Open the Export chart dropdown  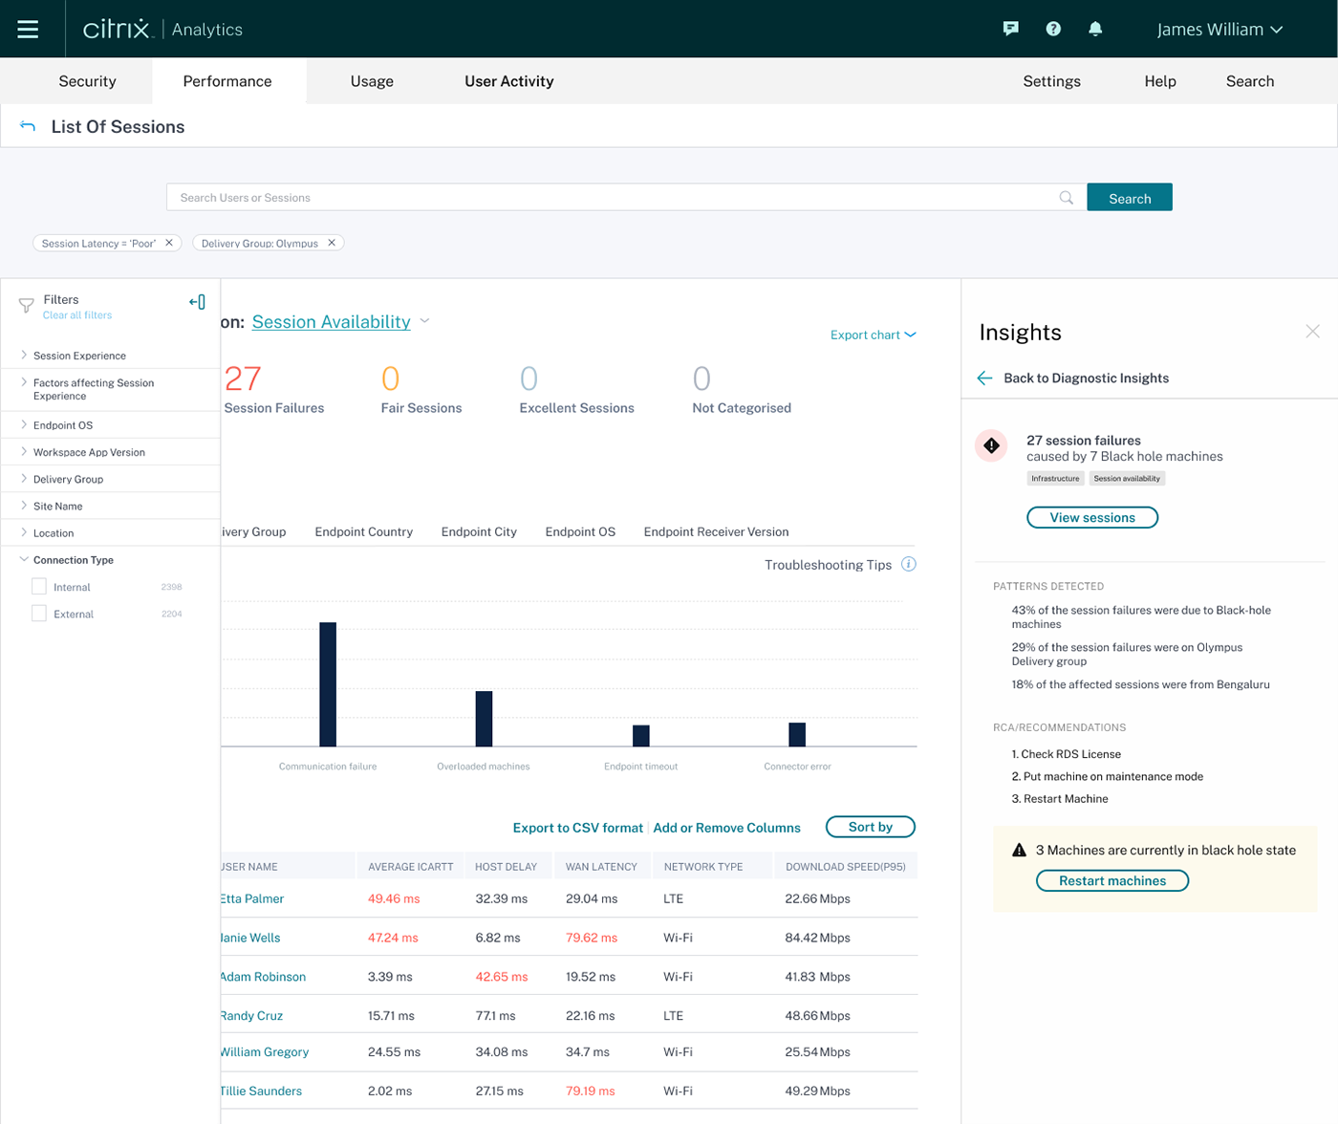pos(873,335)
